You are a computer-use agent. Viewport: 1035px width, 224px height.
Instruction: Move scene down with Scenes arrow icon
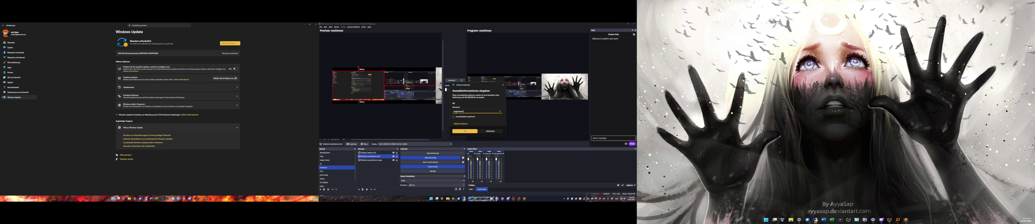point(336,190)
